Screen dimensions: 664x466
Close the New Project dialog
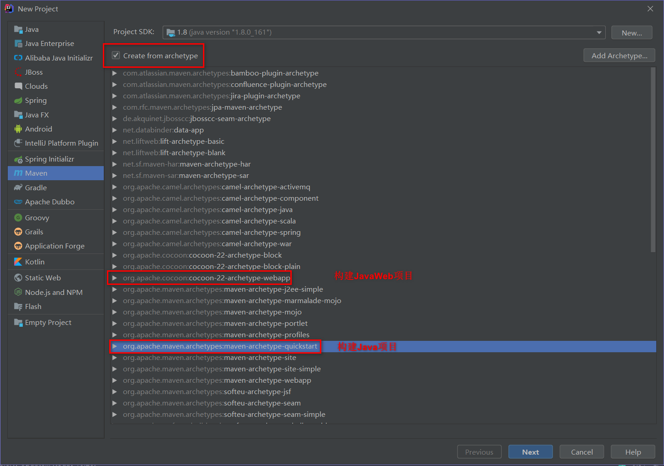pyautogui.click(x=650, y=9)
